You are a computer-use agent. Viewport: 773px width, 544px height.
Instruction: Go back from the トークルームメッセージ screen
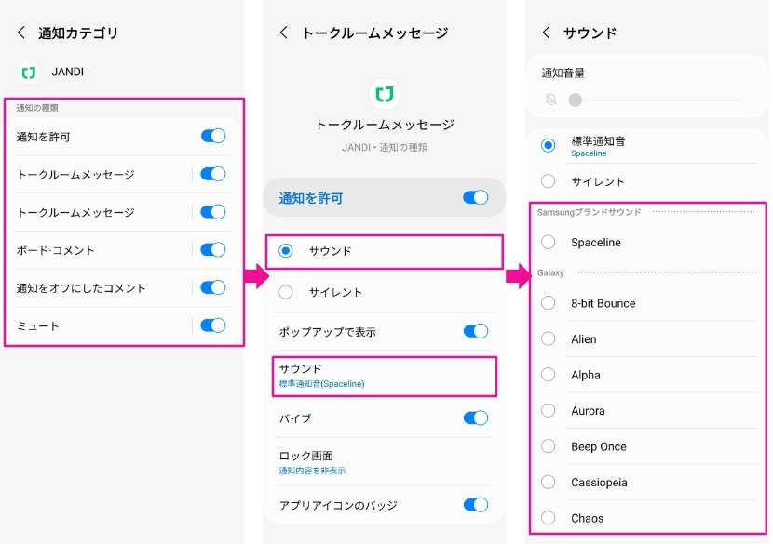pos(284,33)
